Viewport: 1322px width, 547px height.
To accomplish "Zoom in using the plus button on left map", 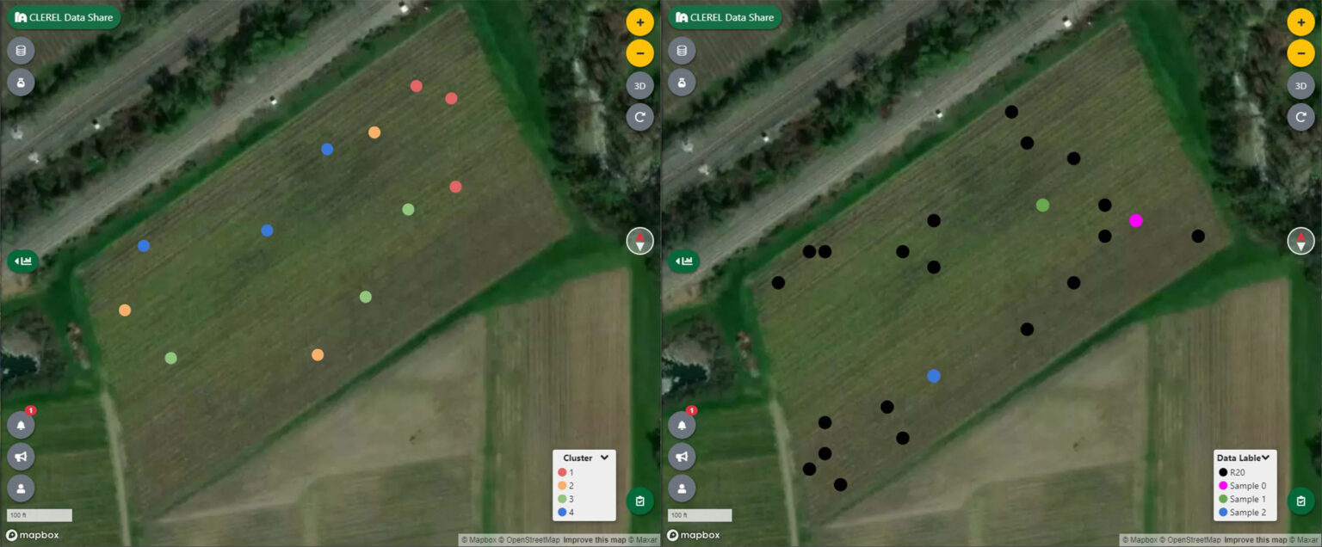I will coord(640,22).
